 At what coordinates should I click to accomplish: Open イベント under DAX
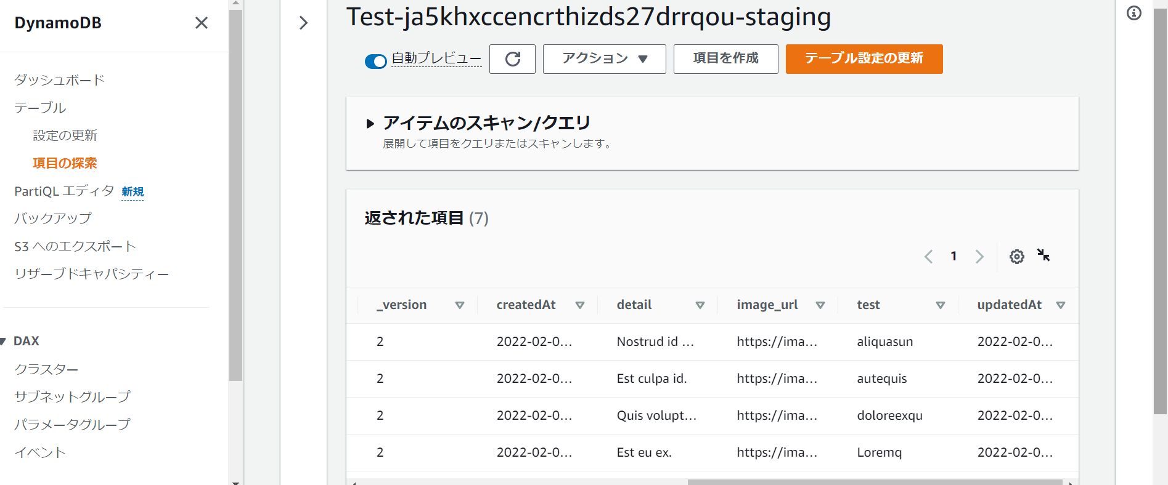pos(40,452)
